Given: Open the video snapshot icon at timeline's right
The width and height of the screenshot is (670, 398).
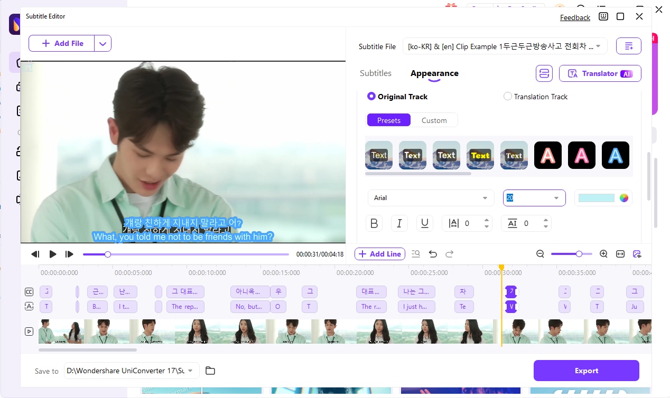Looking at the screenshot, I should coord(637,254).
